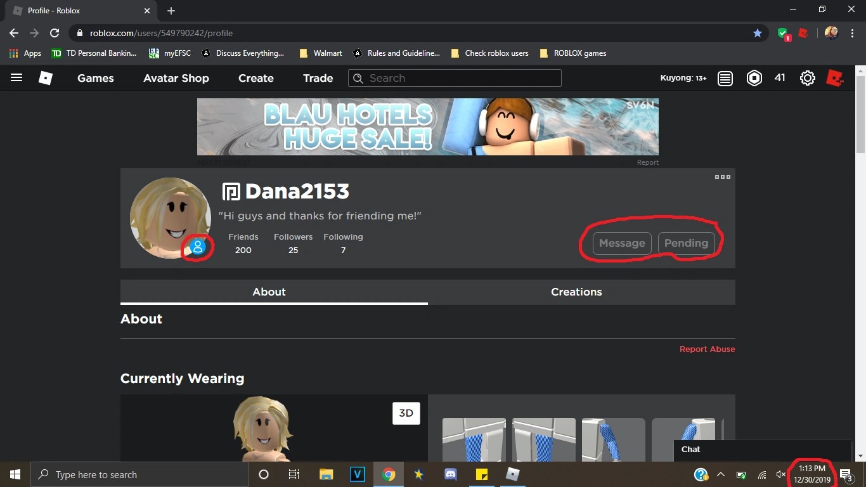This screenshot has width=866, height=487.
Task: Open the profile more-options three dots
Action: click(722, 177)
